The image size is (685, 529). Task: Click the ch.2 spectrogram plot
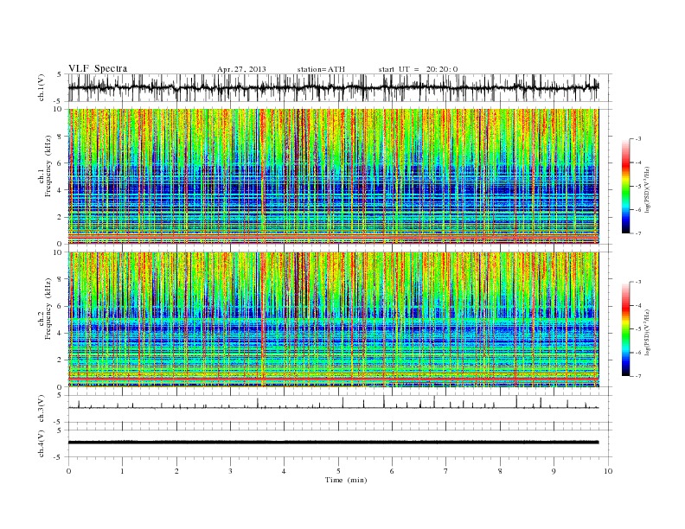pos(333,320)
